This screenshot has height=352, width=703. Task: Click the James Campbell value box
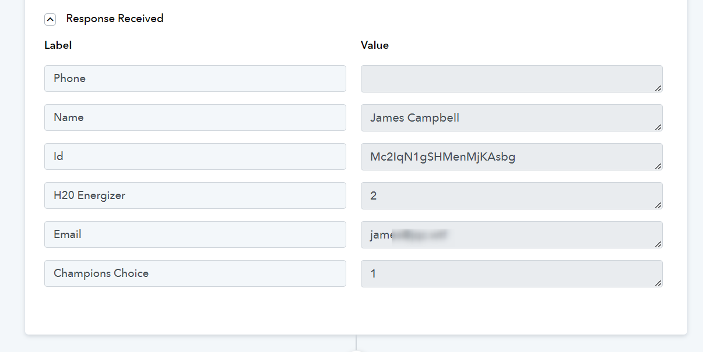512,118
